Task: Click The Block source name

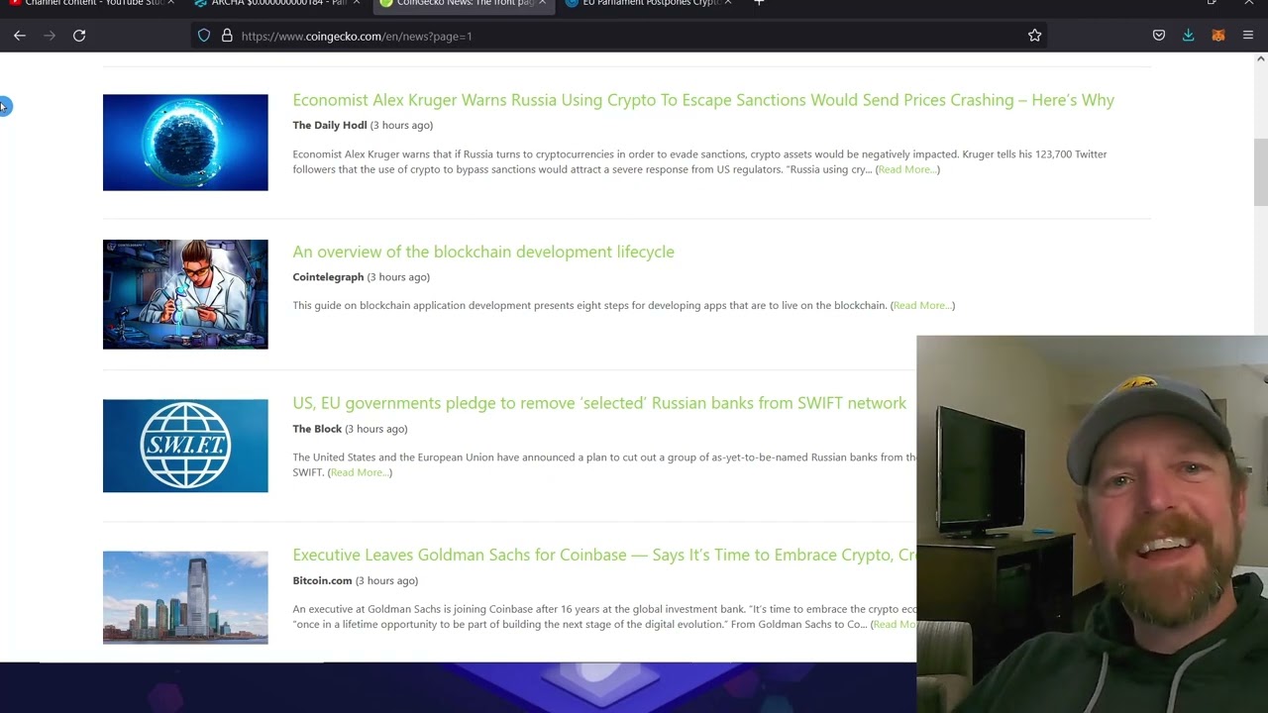Action: click(x=317, y=429)
